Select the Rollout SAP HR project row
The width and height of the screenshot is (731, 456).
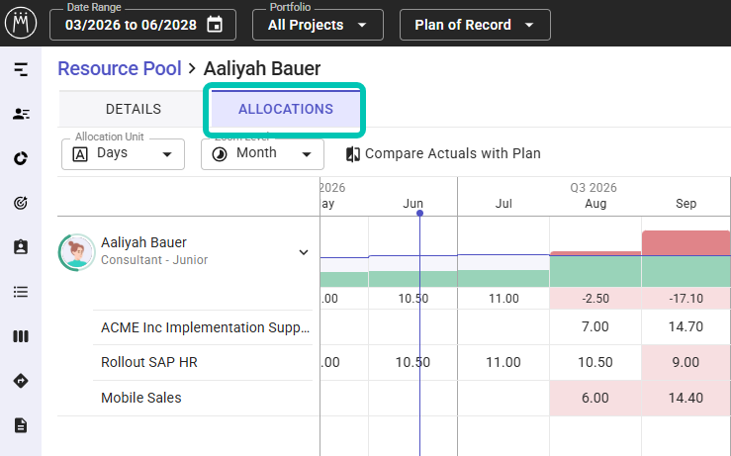click(149, 362)
